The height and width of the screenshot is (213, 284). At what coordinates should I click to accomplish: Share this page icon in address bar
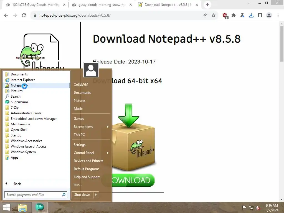click(x=205, y=16)
